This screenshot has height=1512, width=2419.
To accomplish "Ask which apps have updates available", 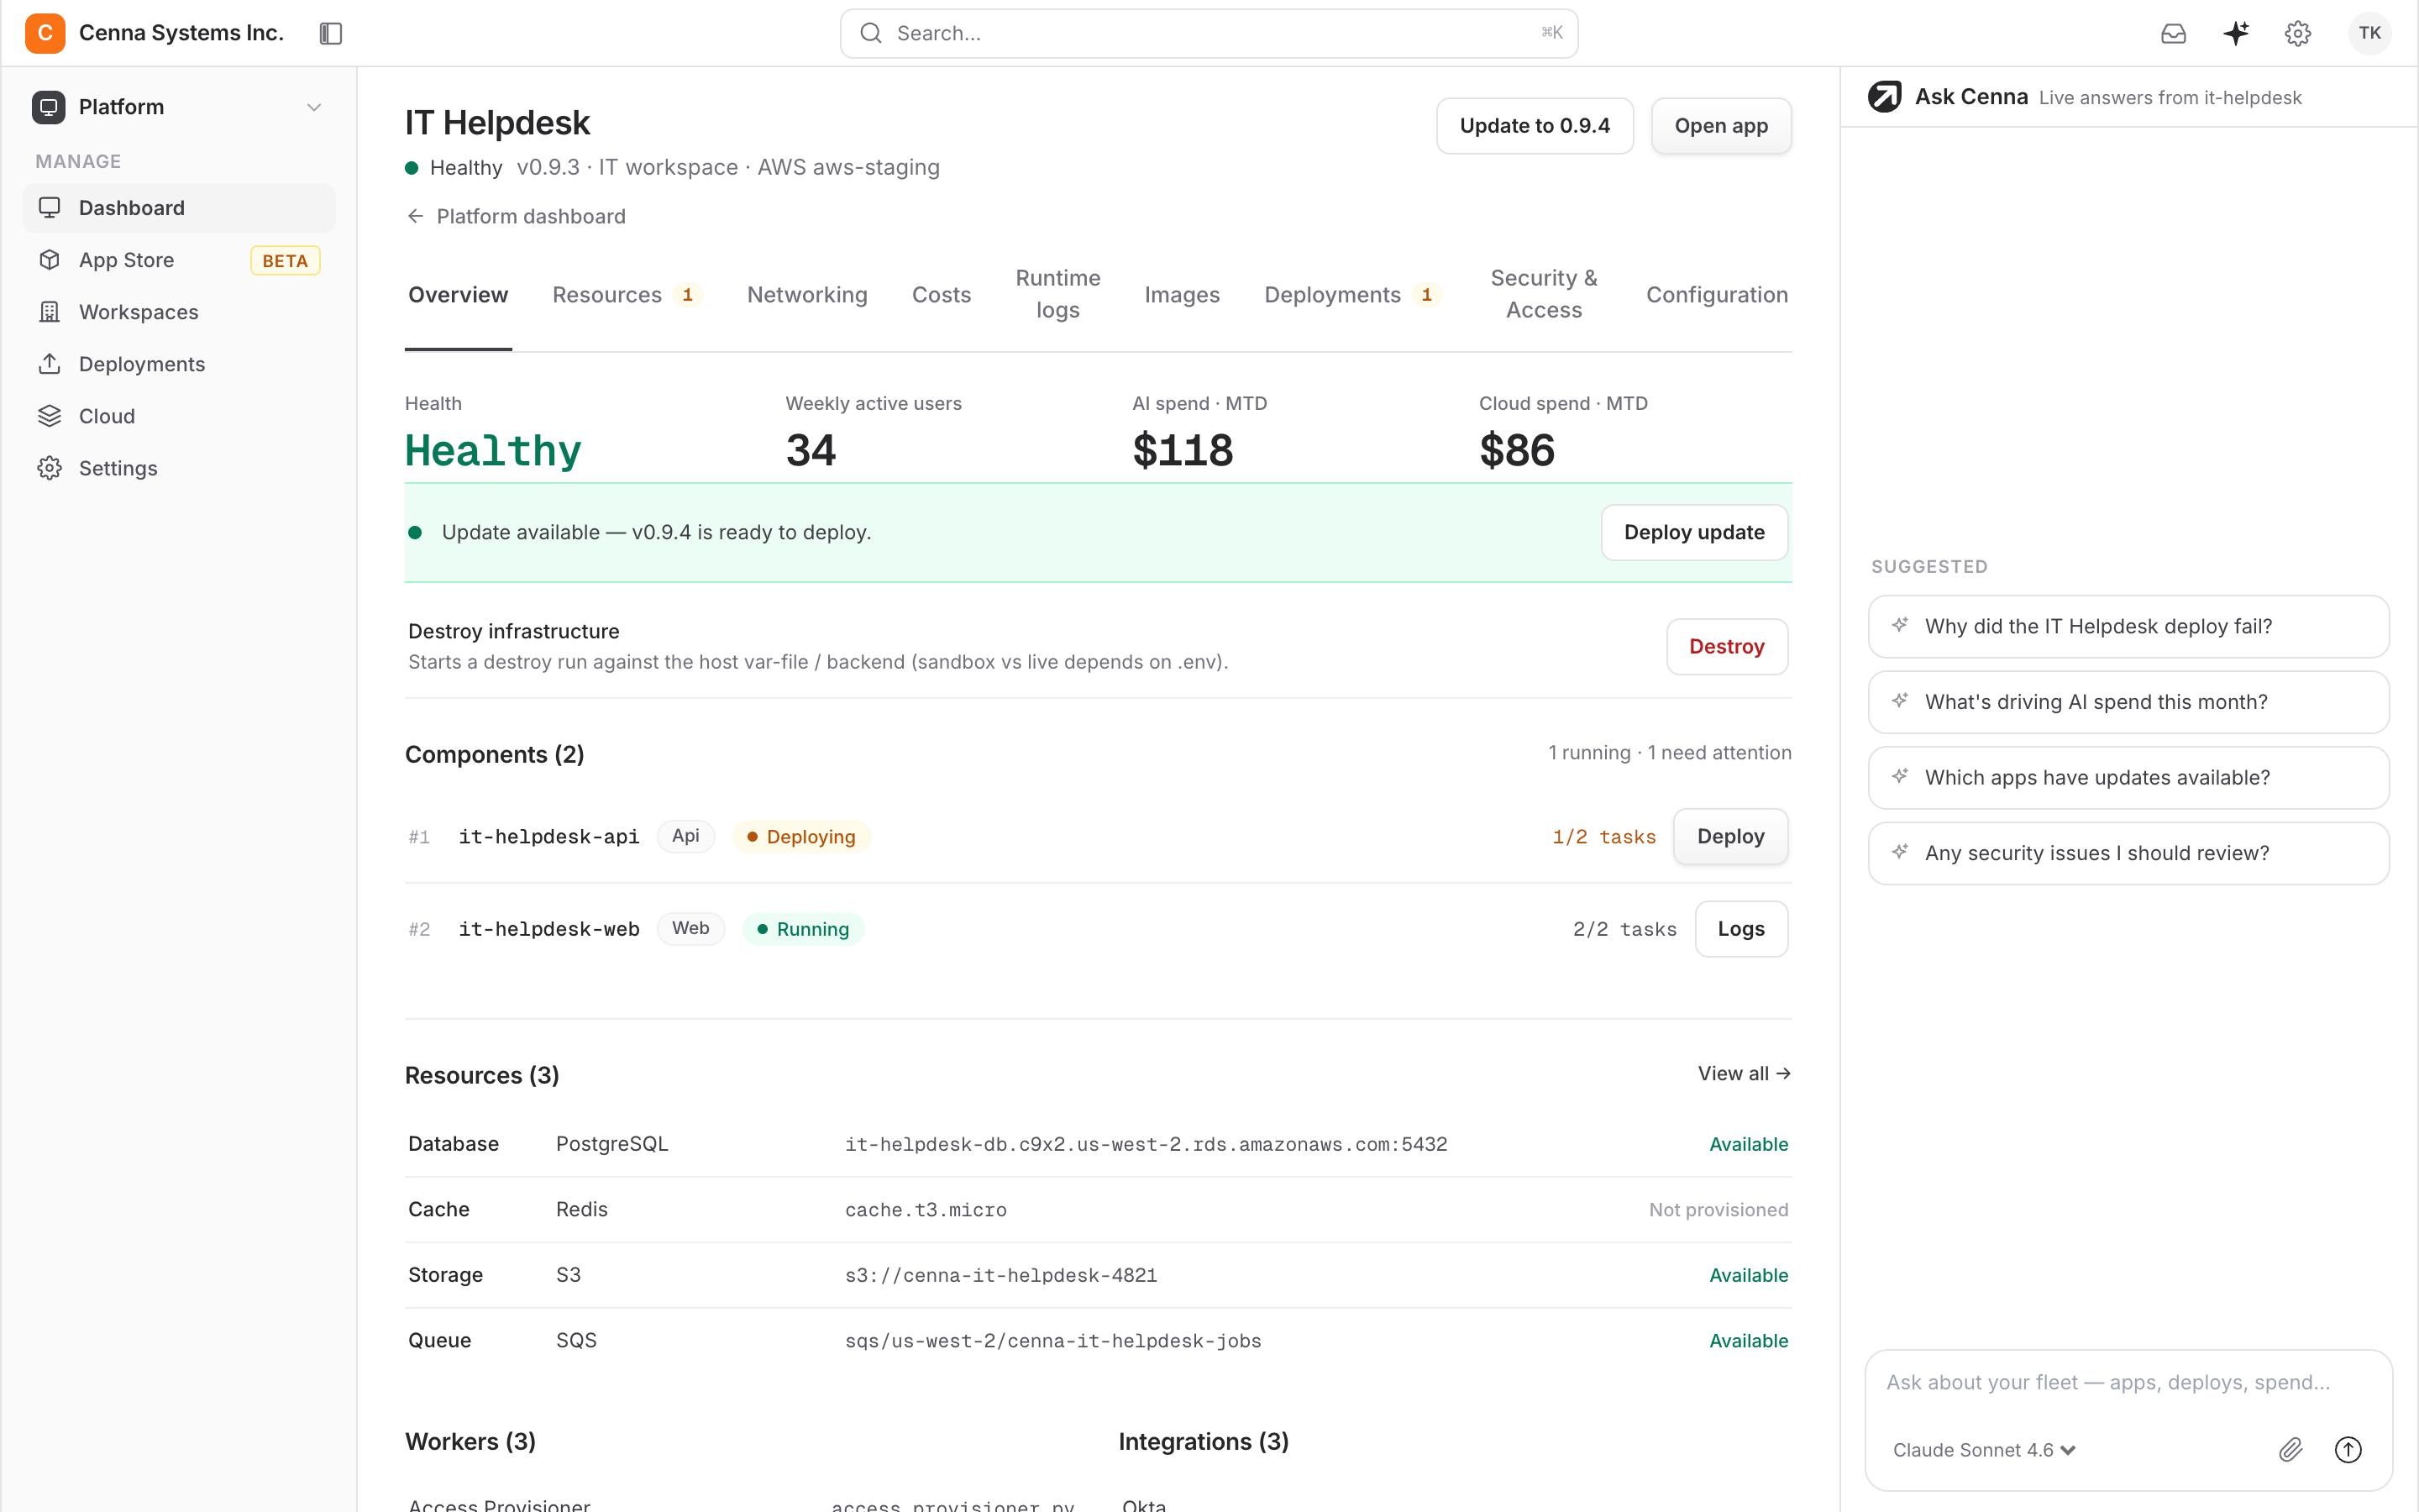I will coord(2128,777).
